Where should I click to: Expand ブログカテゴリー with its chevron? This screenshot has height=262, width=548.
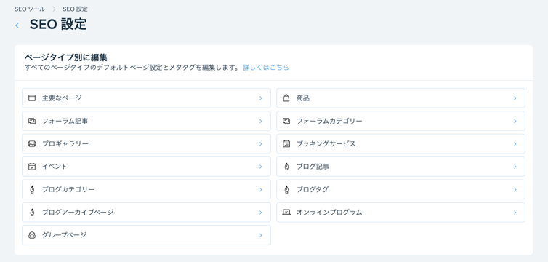pyautogui.click(x=260, y=190)
